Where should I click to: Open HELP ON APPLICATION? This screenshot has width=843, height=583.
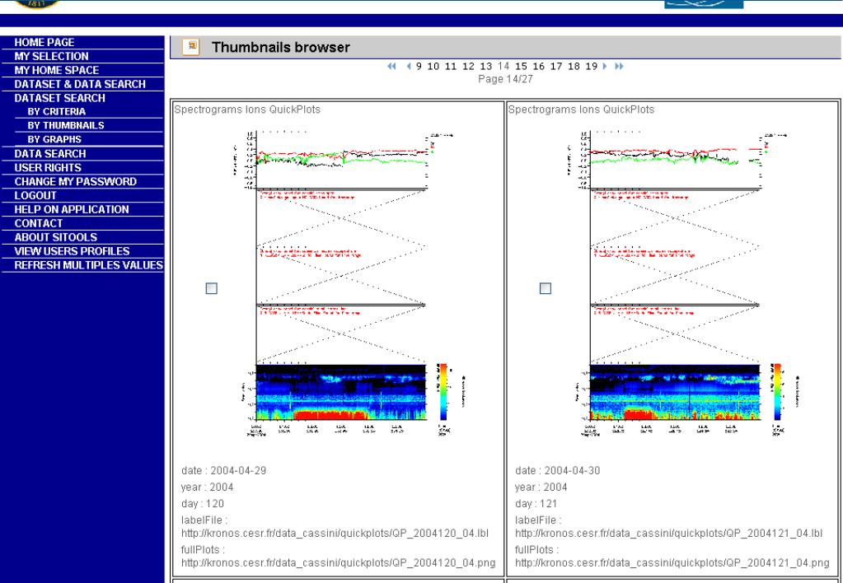click(72, 209)
